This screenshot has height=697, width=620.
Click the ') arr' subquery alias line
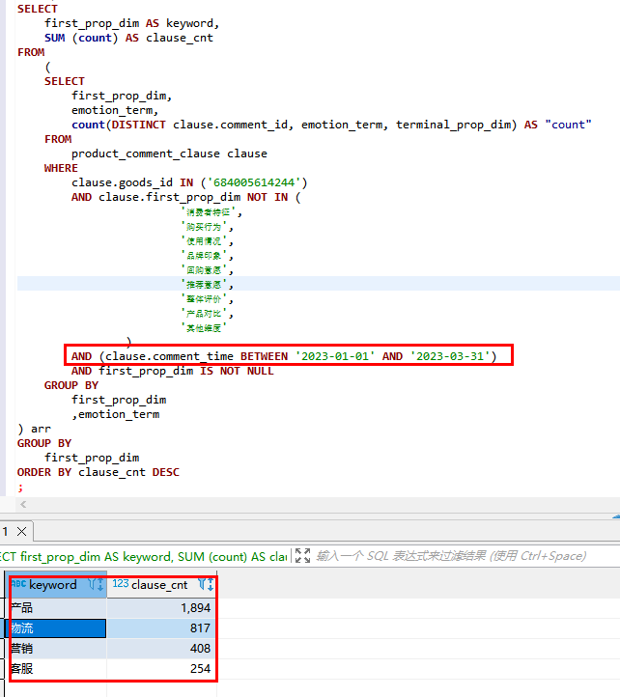coord(34,429)
